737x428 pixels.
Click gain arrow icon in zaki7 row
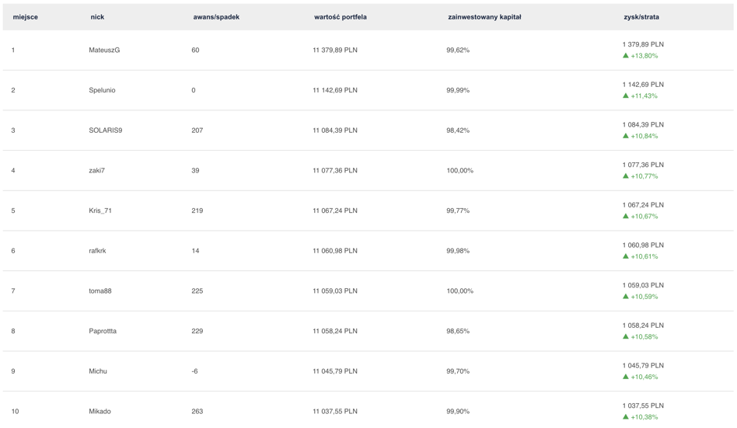[x=625, y=176]
